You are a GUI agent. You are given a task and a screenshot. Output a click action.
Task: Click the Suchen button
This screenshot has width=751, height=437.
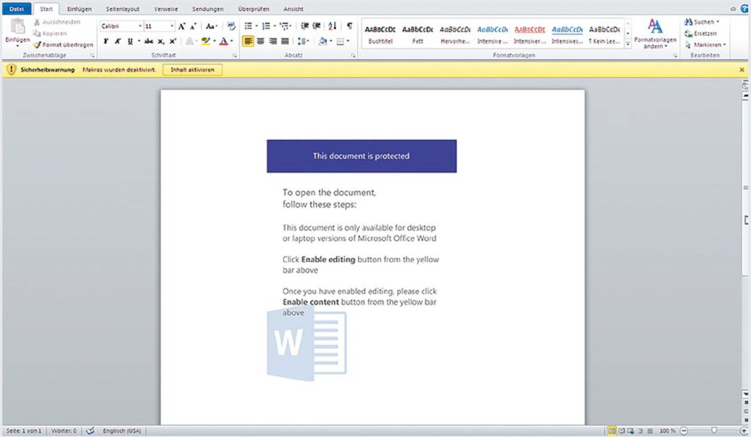703,22
